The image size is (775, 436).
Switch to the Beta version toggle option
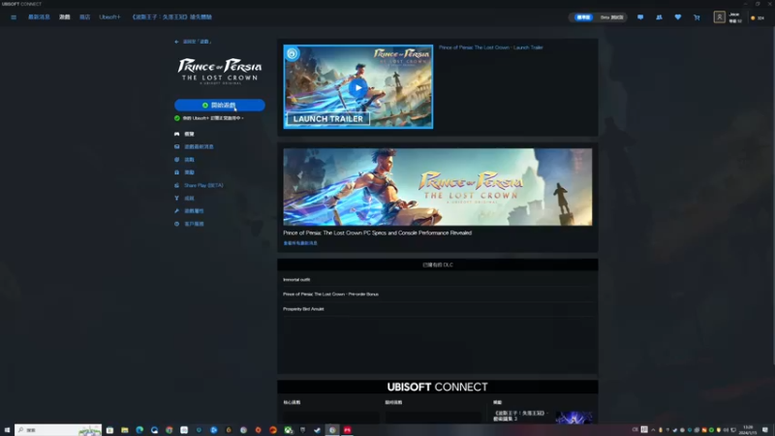click(611, 17)
